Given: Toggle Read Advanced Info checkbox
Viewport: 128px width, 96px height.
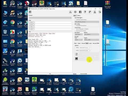Looking at the screenshot, I should (75, 31).
